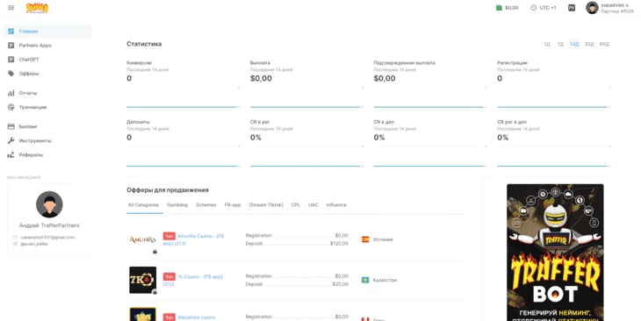Click the manager Telegram handle icon

pos(15,244)
